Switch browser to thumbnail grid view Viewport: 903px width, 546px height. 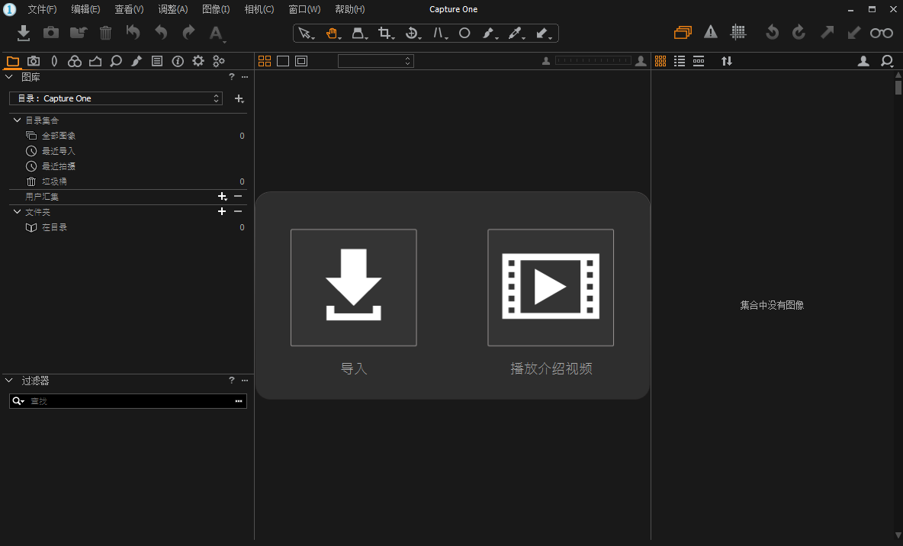tap(660, 61)
